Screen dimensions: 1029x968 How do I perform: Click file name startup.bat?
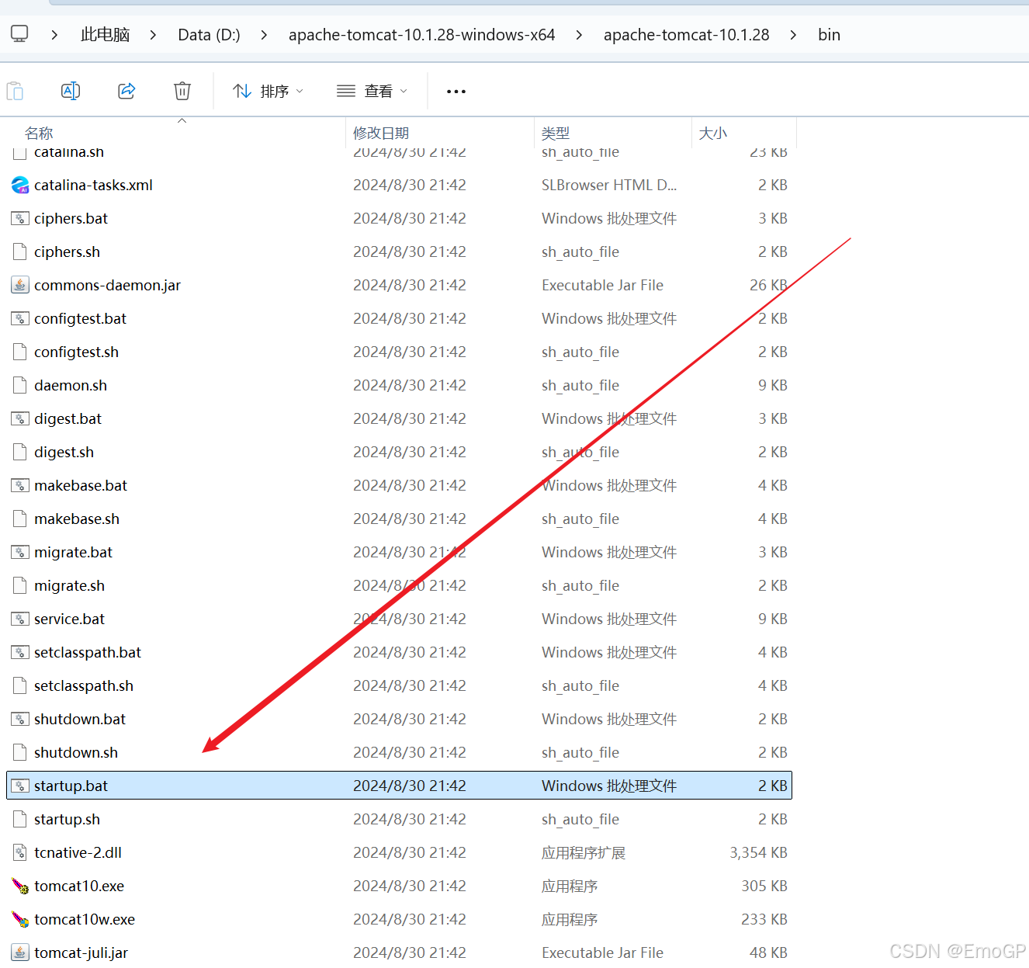pyautogui.click(x=71, y=786)
